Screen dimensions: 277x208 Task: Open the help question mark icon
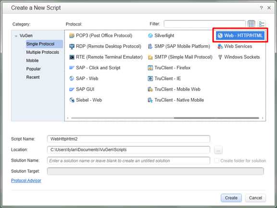coord(261,8)
